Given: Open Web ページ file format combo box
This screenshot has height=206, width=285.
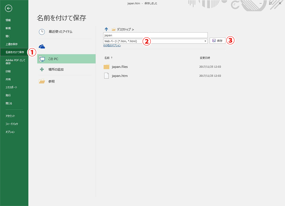Looking at the screenshot, I should (x=122, y=41).
